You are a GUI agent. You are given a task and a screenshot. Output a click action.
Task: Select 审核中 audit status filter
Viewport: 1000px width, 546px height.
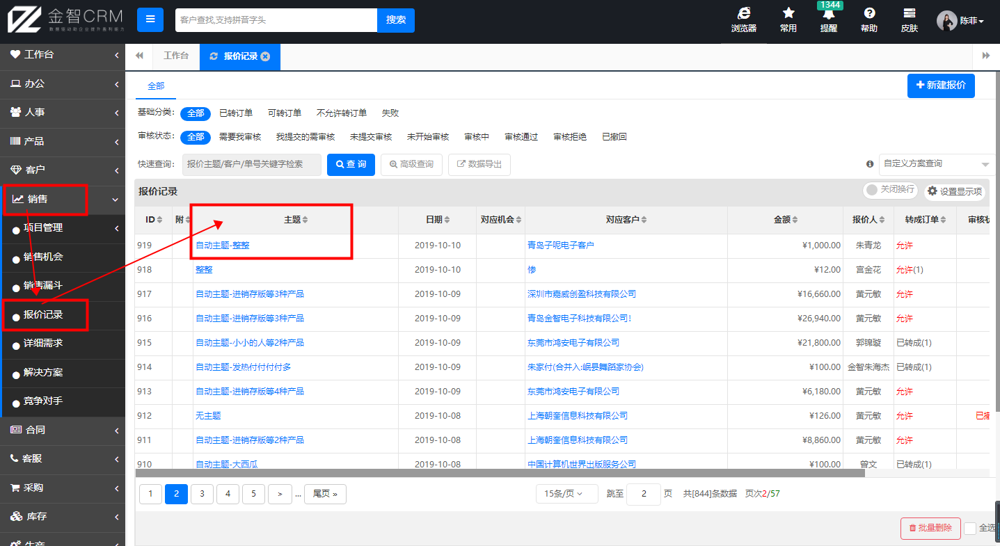477,137
